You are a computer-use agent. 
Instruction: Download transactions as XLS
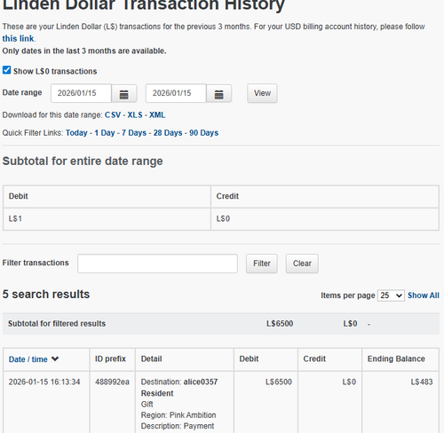click(x=135, y=115)
